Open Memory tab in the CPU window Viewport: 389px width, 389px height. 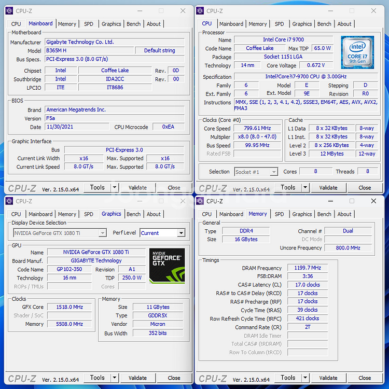tap(258, 24)
